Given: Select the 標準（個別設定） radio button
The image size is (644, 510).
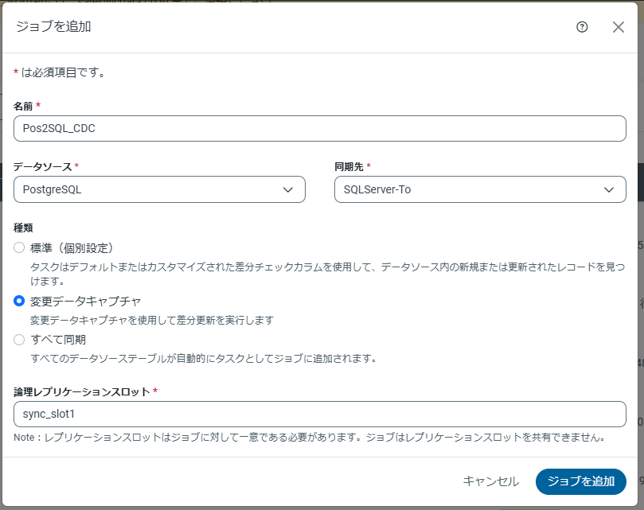Looking at the screenshot, I should click(x=20, y=247).
